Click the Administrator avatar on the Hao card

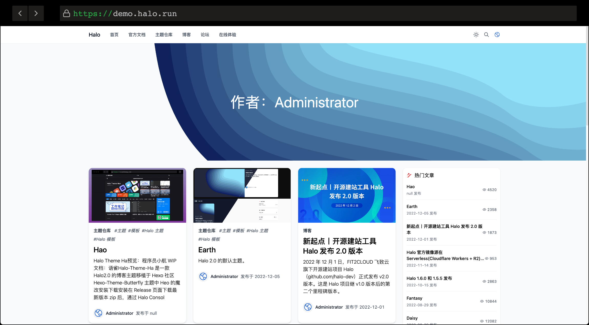coord(98,313)
